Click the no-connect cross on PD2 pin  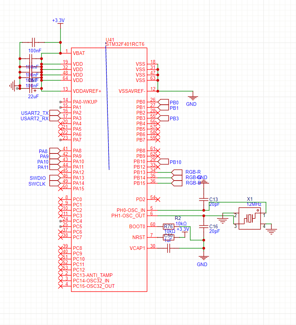(158, 200)
